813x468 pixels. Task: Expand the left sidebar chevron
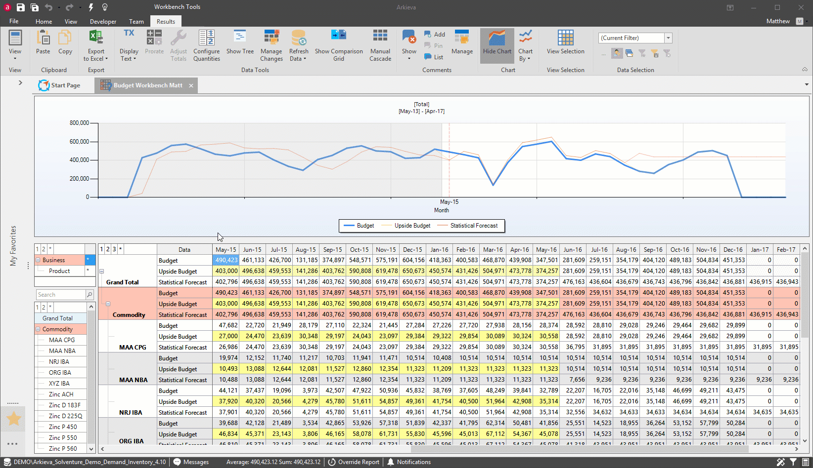[20, 82]
